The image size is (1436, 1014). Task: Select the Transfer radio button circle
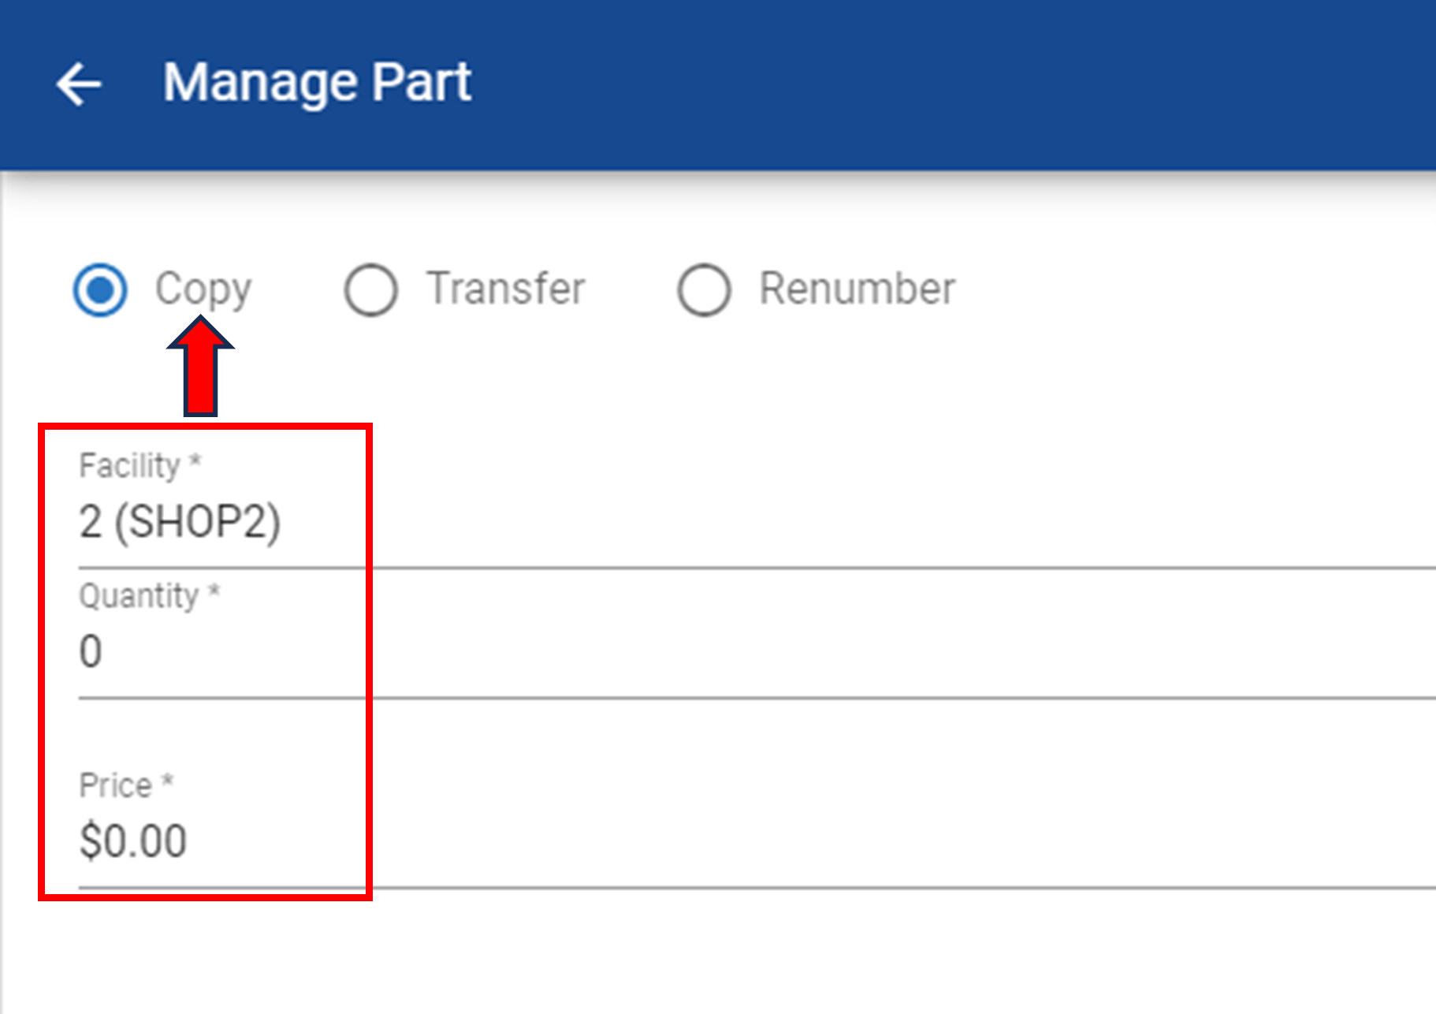[370, 289]
